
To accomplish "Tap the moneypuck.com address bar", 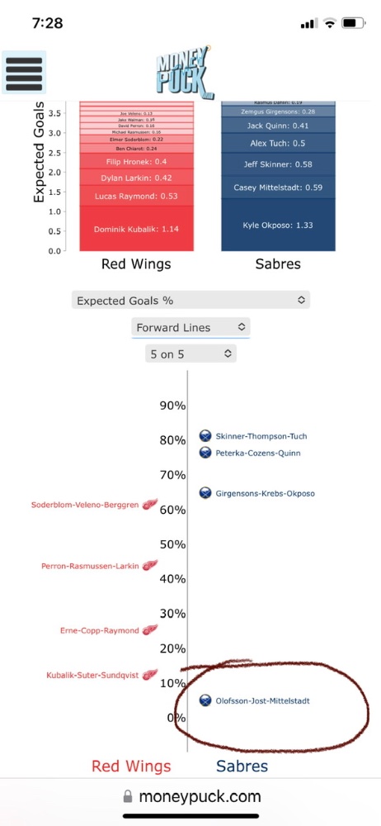I will click(191, 796).
